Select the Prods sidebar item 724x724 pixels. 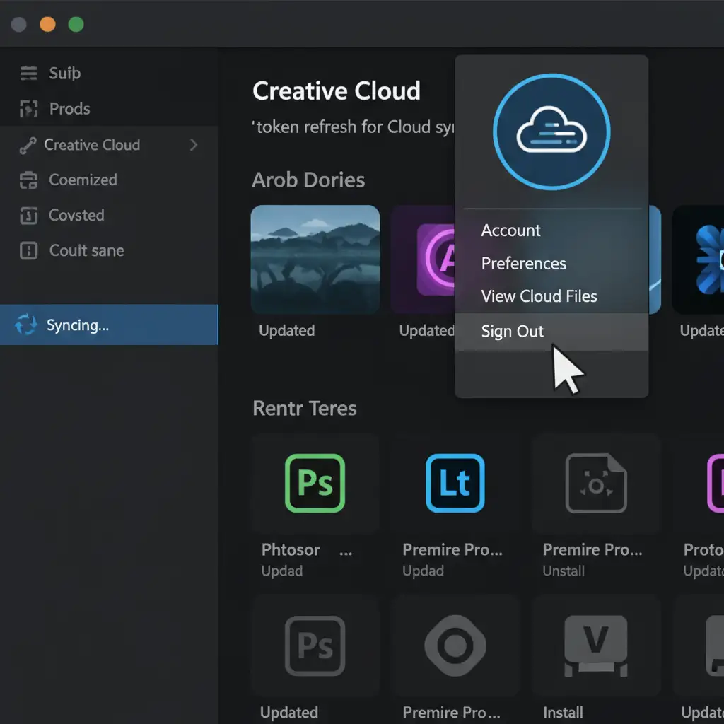69,109
